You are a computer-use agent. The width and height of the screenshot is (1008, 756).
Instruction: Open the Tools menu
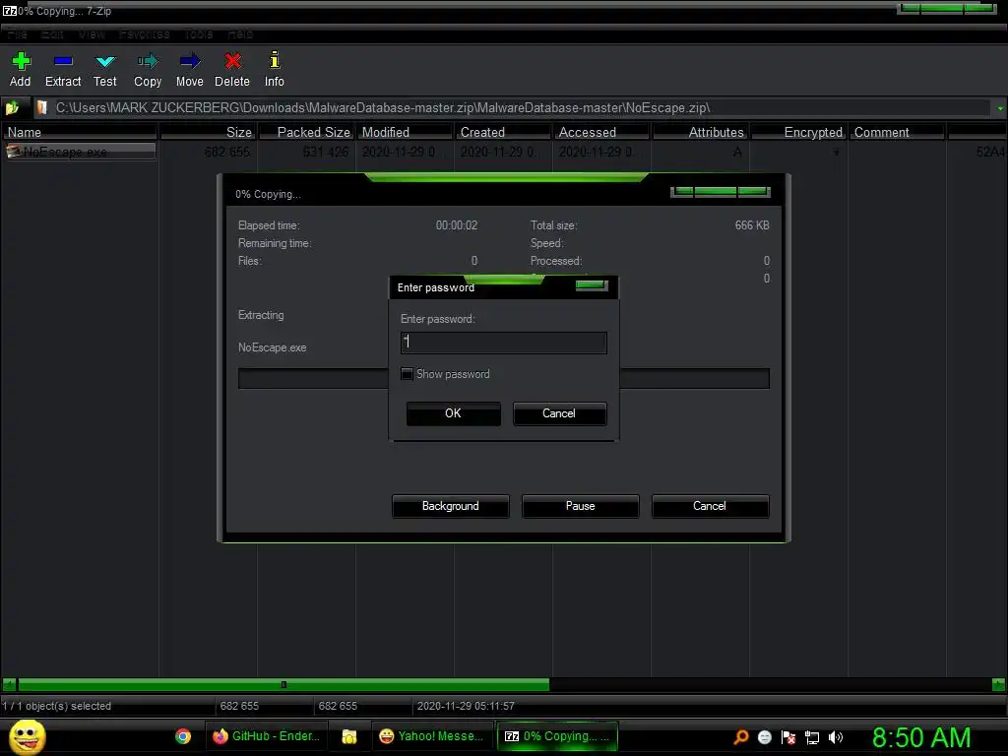coord(199,34)
